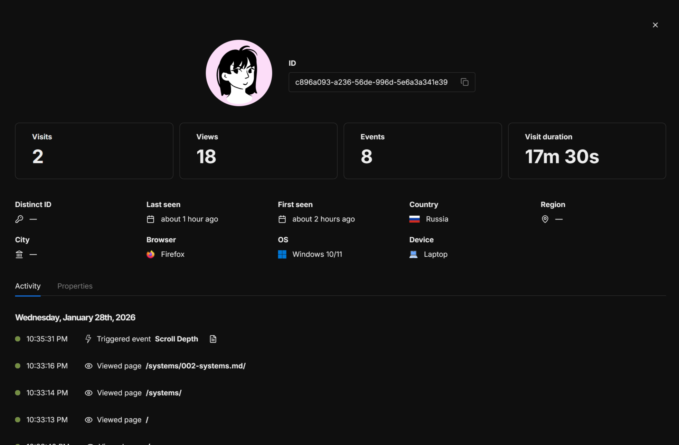Click the Russia flag icon
This screenshot has height=445, width=679.
(x=414, y=219)
